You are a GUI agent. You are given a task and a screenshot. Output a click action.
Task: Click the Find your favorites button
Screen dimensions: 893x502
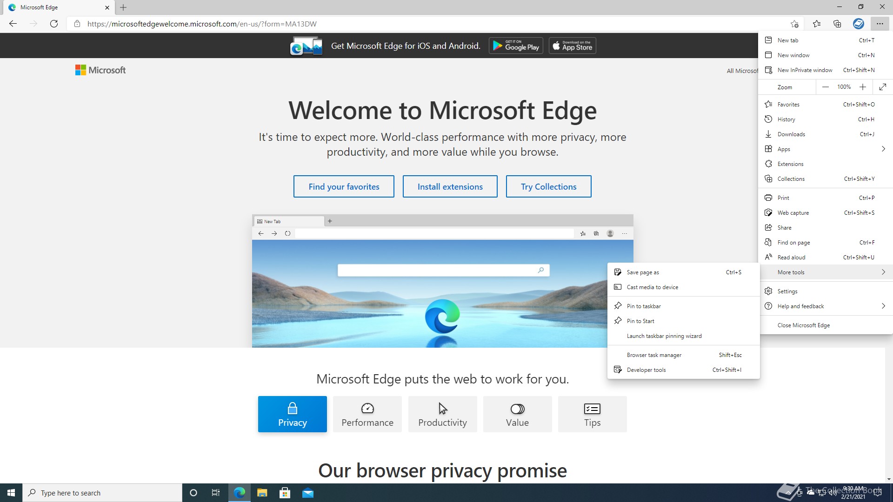[x=344, y=186]
